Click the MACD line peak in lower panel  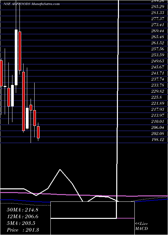[60, 169]
